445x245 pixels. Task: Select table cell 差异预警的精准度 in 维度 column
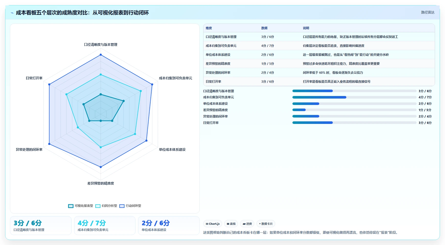(218, 64)
